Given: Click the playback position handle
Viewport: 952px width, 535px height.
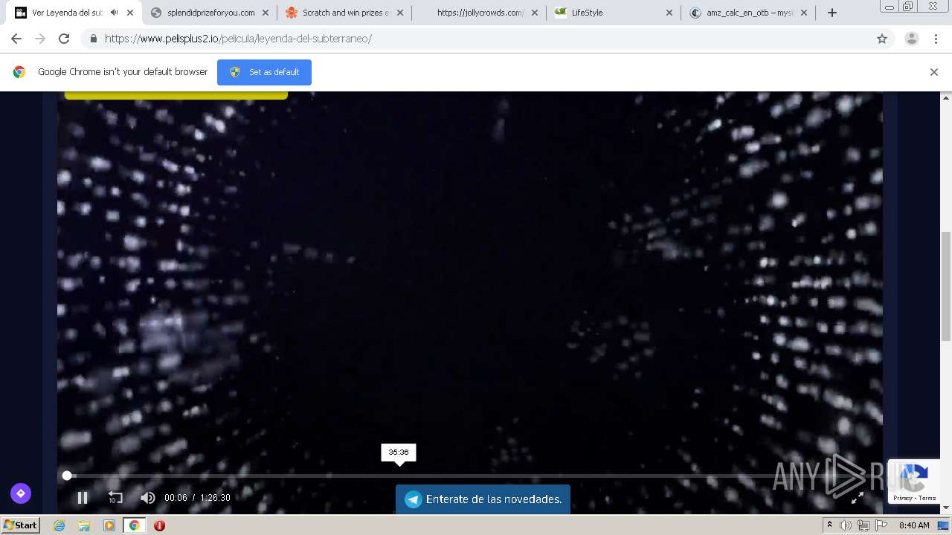Looking at the screenshot, I should click(x=67, y=476).
